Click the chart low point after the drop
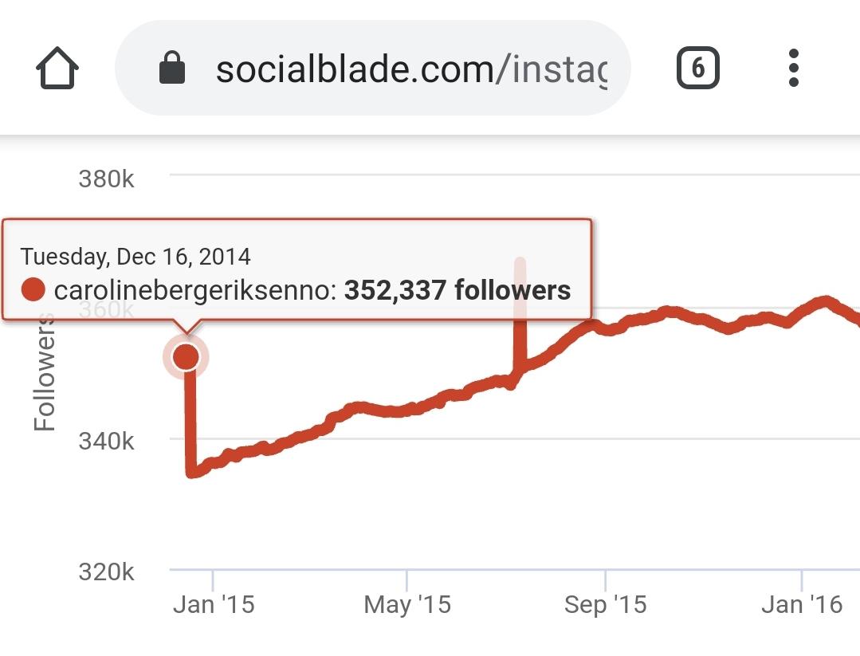Viewport: 860px width, 656px height. 191,473
